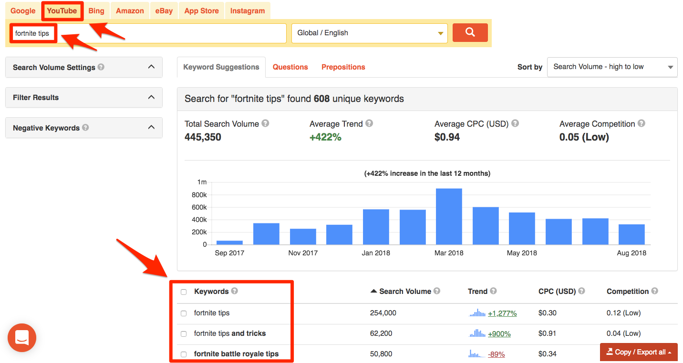Click the -89% trend link
The image size is (683, 363).
coord(497,354)
